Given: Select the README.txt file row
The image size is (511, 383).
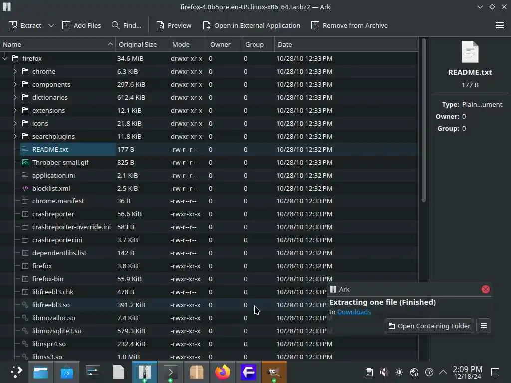Looking at the screenshot, I should [209, 150].
